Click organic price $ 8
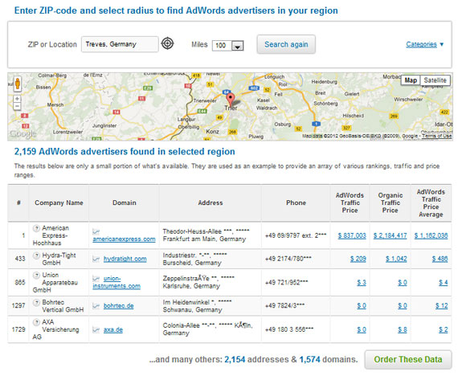The image size is (458, 376). coord(403,329)
